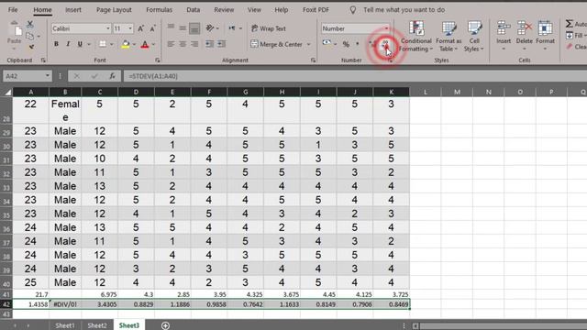Open the font size 11 dropdown
Screen dimensions: 587x330
click(130, 28)
